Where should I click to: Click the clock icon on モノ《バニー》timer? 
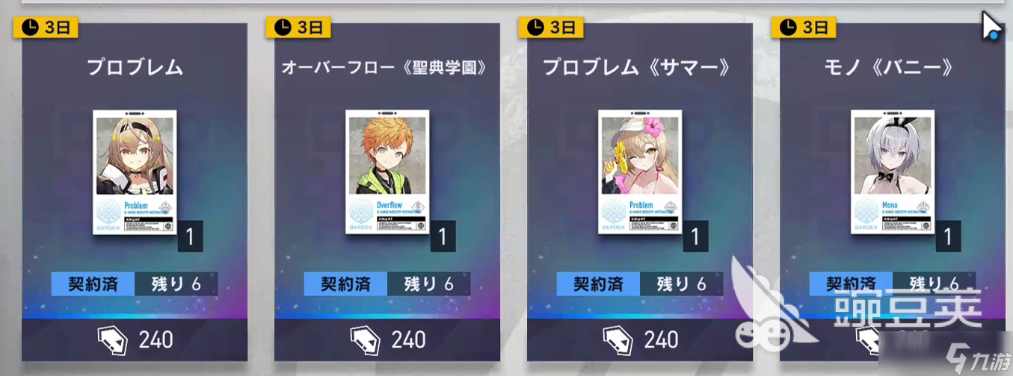pyautogui.click(x=789, y=28)
